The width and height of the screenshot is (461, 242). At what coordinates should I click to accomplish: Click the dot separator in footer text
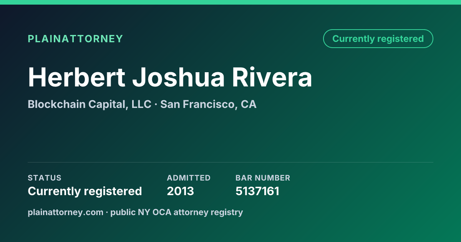pos(107,212)
